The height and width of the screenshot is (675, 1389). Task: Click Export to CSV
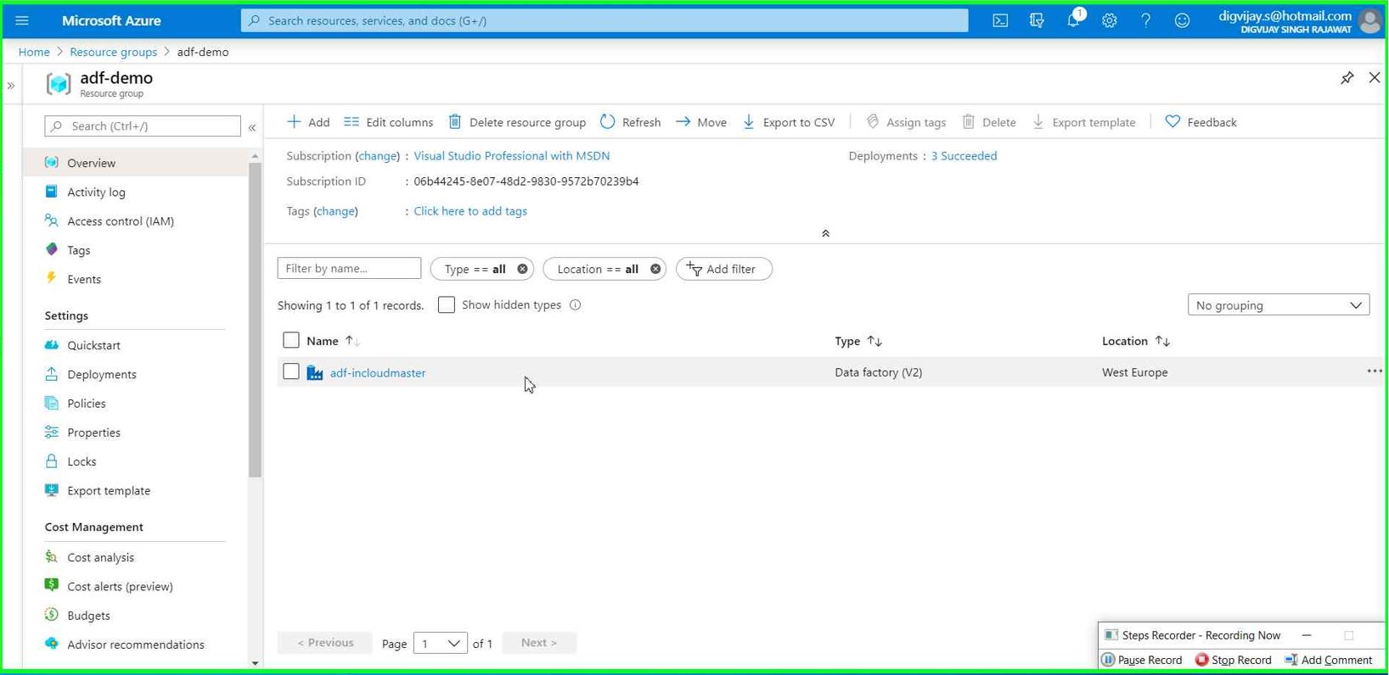pyautogui.click(x=789, y=122)
